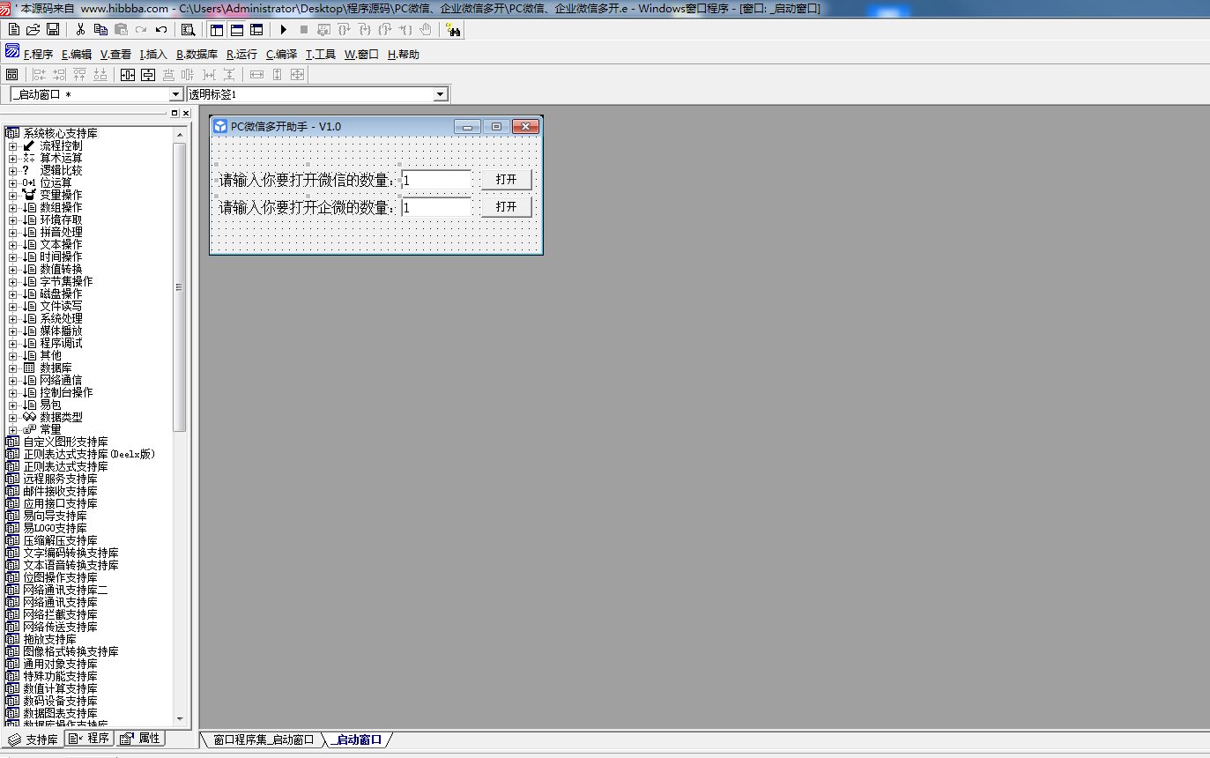Click the Undo arrow icon

pyautogui.click(x=160, y=30)
